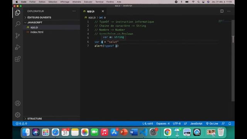The image size is (247, 139).
Task: Collapse the JAVASCRIPT folder section
Action: (x=52, y=22)
